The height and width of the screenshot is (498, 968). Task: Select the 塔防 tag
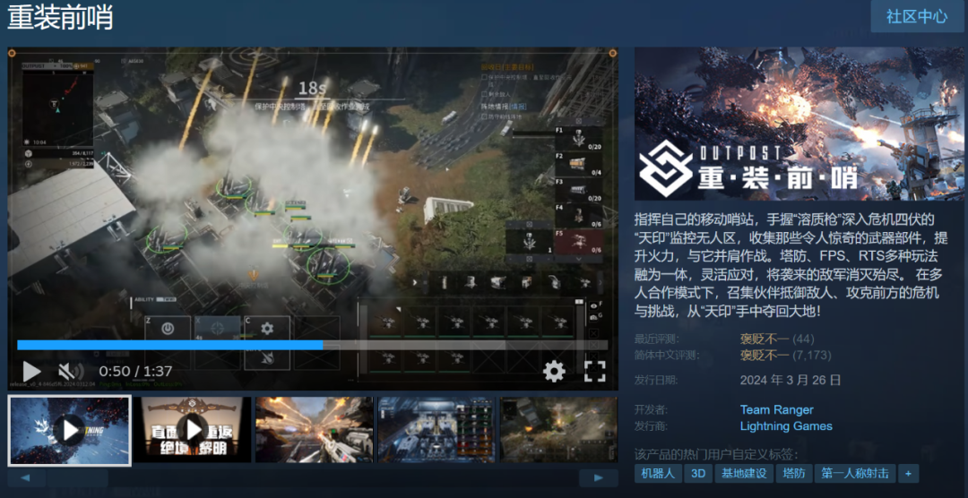point(794,473)
